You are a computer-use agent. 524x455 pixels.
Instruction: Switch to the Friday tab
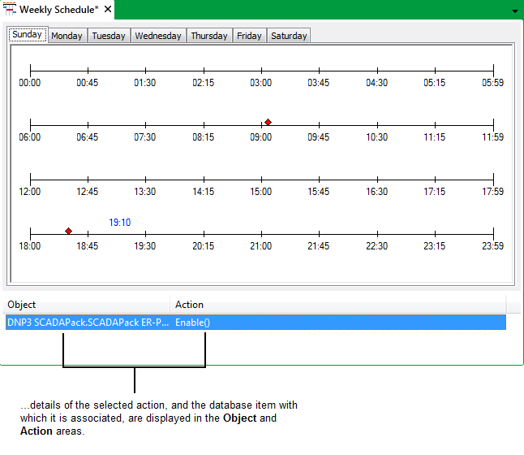249,36
